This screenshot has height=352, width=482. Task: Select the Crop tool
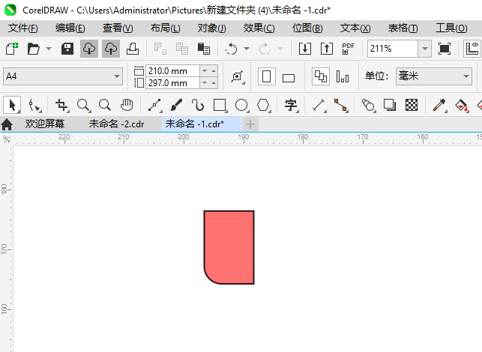pyautogui.click(x=61, y=105)
